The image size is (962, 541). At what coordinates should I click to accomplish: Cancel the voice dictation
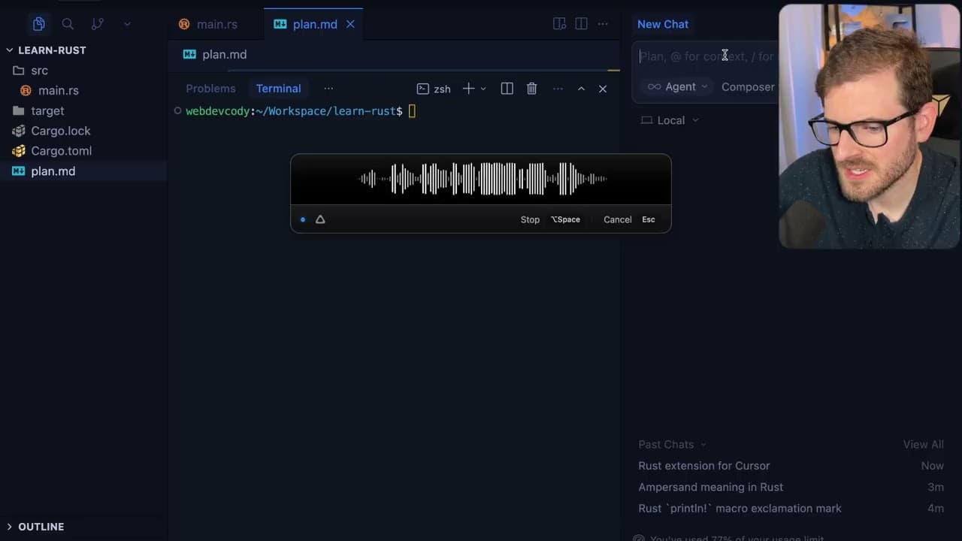pyautogui.click(x=617, y=219)
